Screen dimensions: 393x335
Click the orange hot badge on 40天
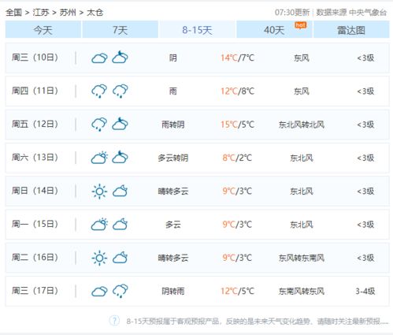301,25
